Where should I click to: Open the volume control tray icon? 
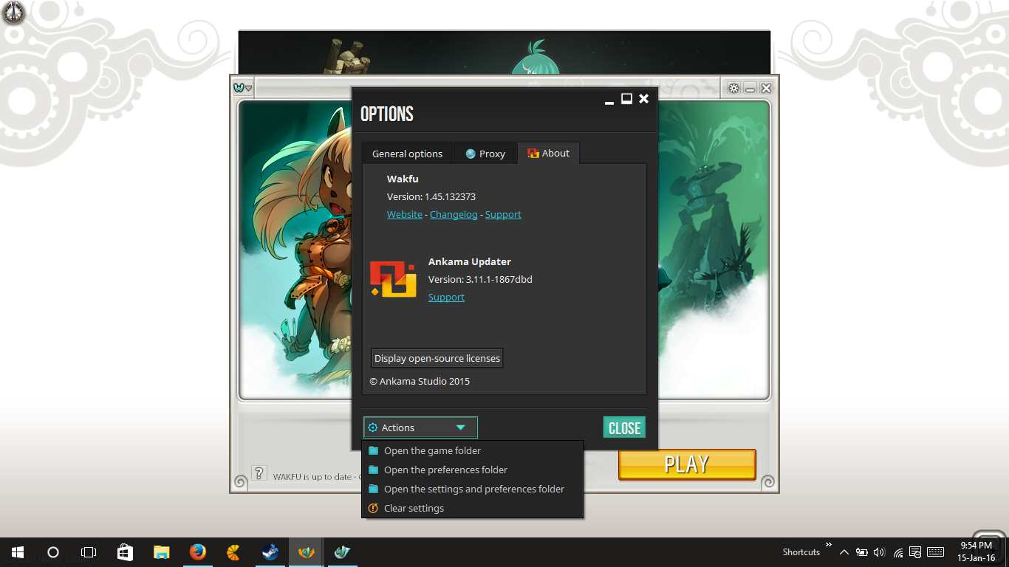tap(879, 552)
